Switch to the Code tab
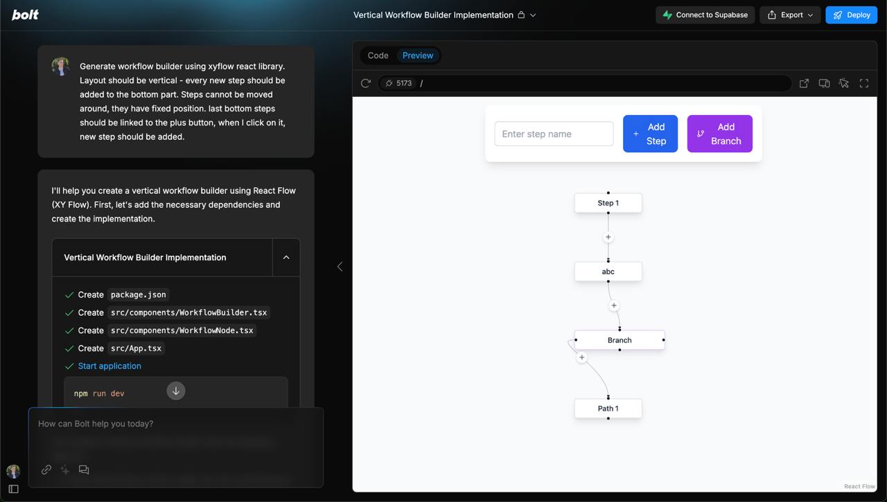The width and height of the screenshot is (887, 502). [x=378, y=55]
